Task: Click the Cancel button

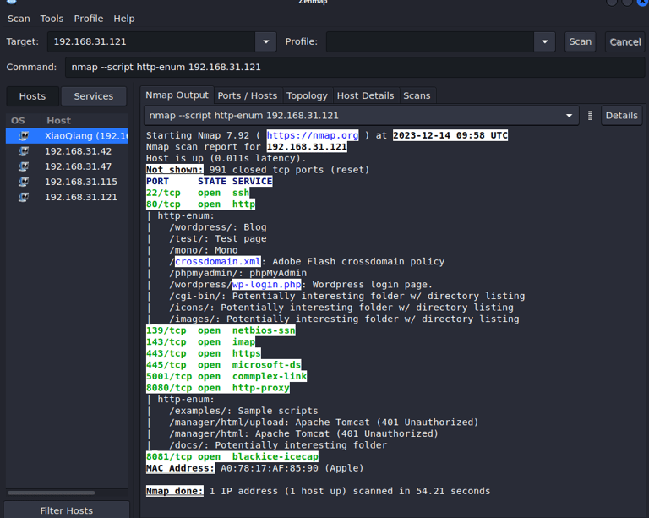Action: click(625, 41)
